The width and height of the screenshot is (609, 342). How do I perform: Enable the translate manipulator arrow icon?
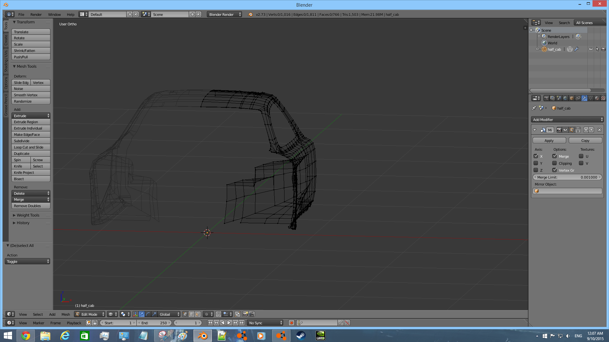click(x=141, y=314)
